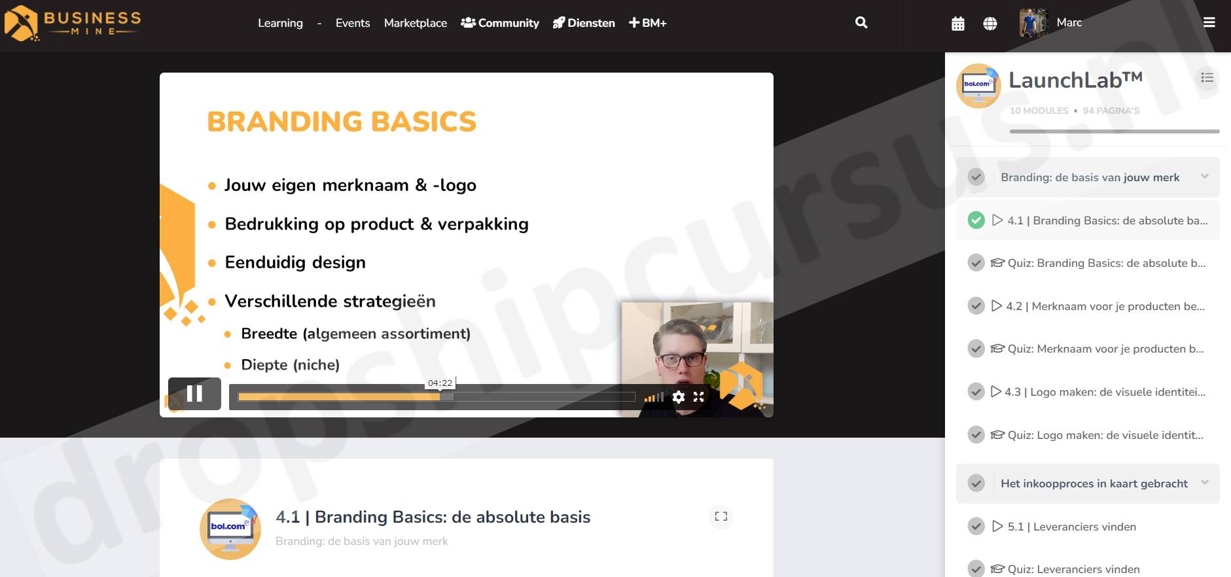Toggle completion check for lesson 4.1
Screen dimensions: 1231x577
point(976,220)
